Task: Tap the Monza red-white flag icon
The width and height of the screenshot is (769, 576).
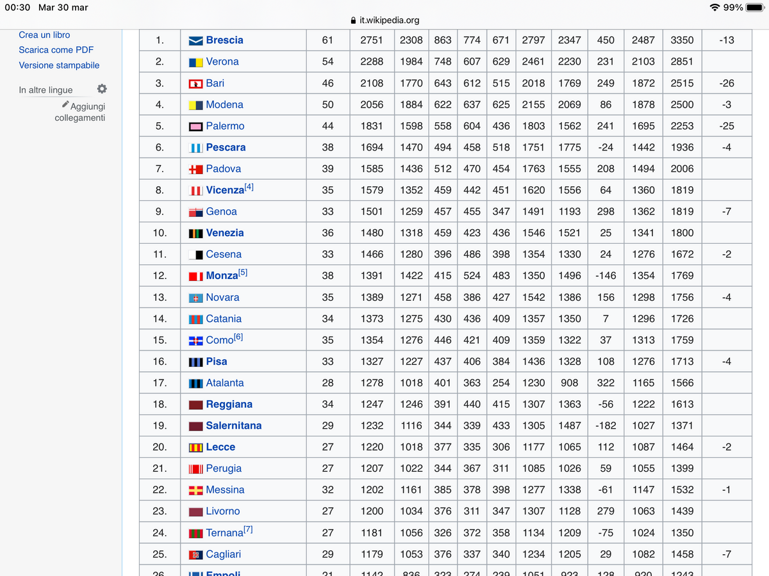Action: [x=195, y=276]
